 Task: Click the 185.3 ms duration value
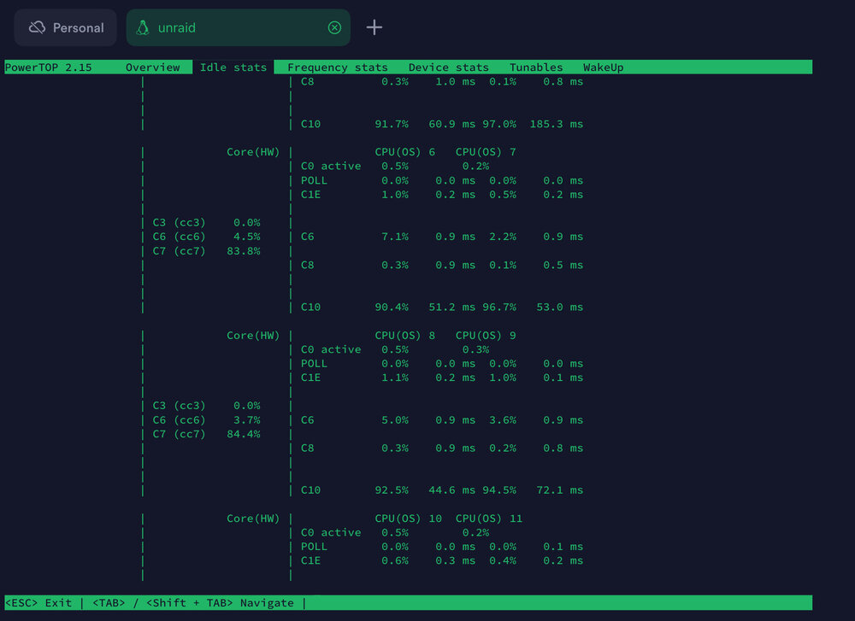(x=557, y=124)
